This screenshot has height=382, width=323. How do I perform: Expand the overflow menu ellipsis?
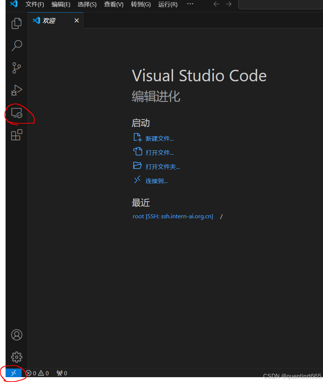pos(190,4)
